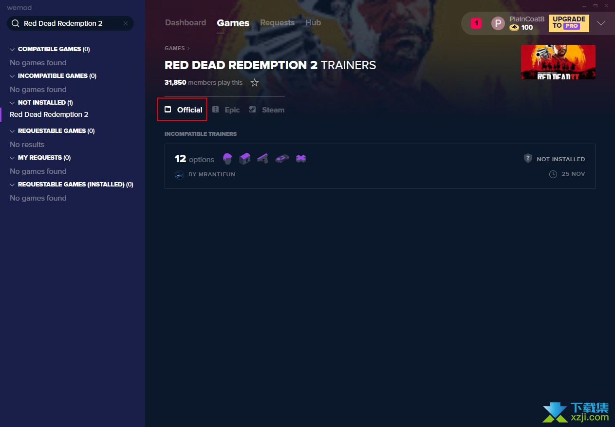615x427 pixels.
Task: Select the Steam platform tab
Action: (267, 110)
